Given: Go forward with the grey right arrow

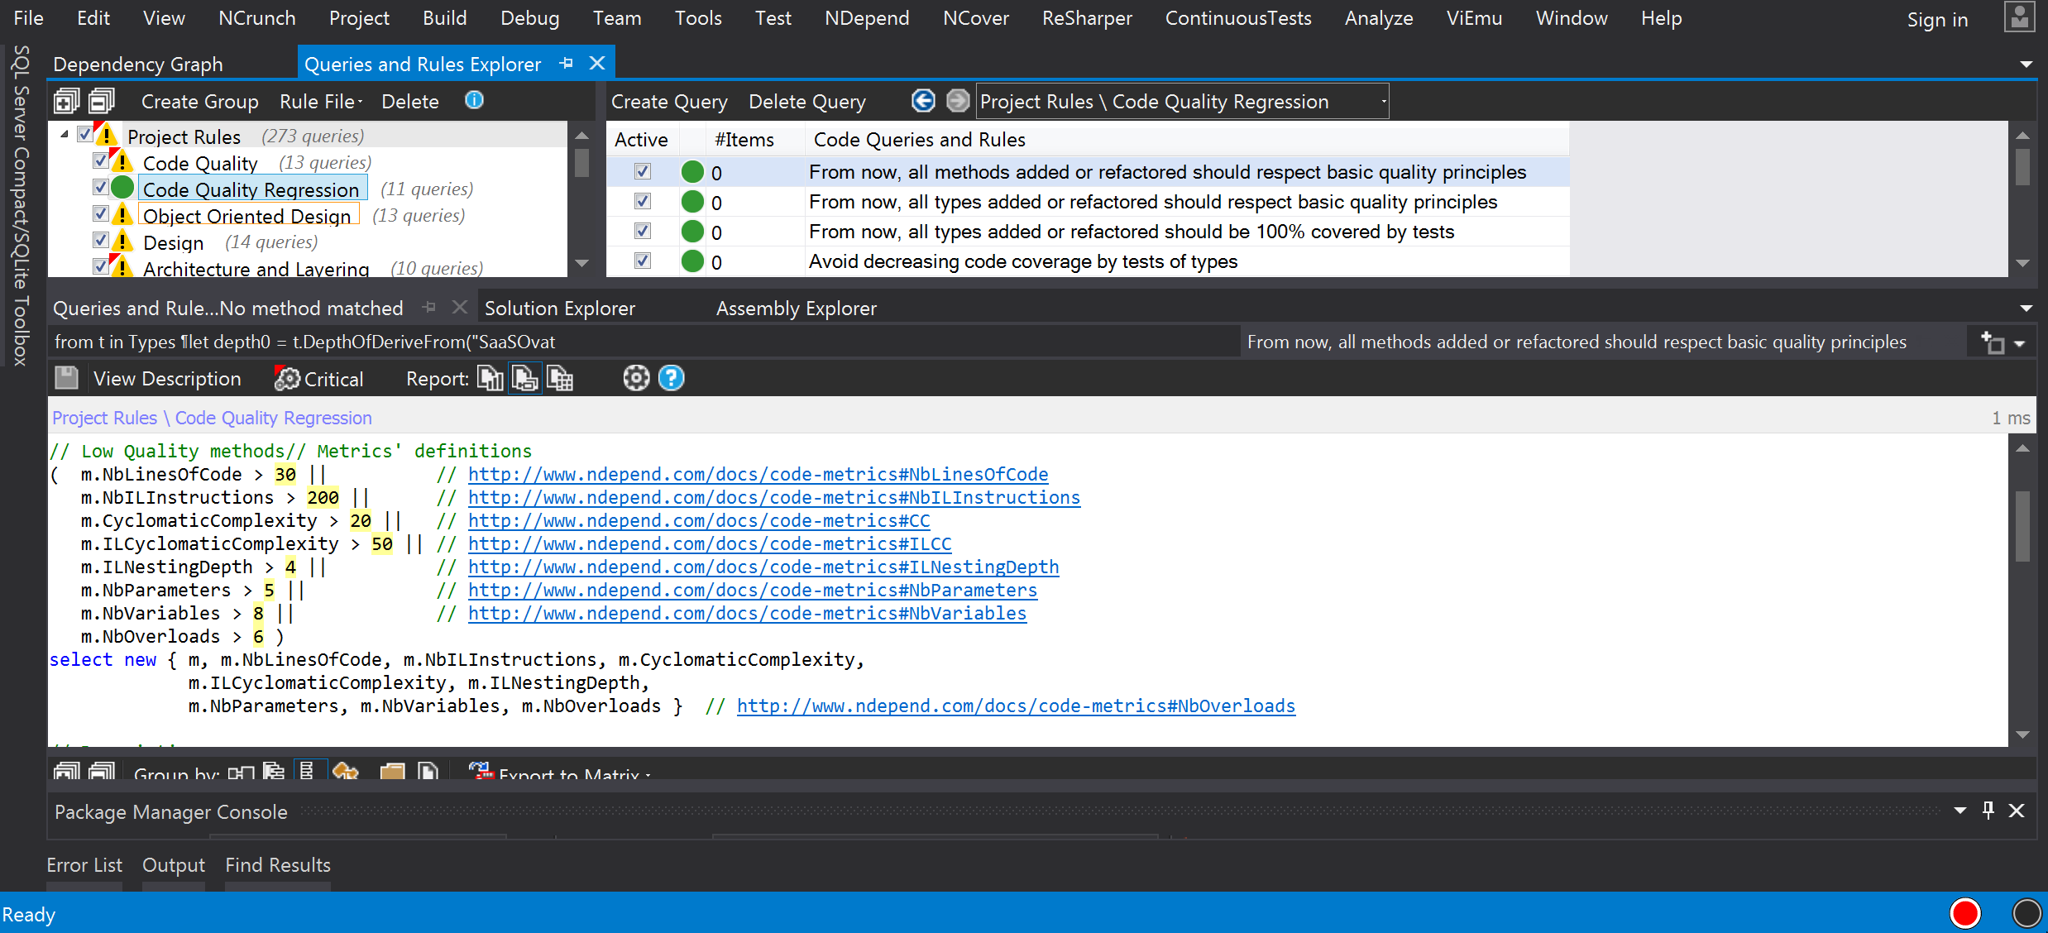Looking at the screenshot, I should [958, 100].
